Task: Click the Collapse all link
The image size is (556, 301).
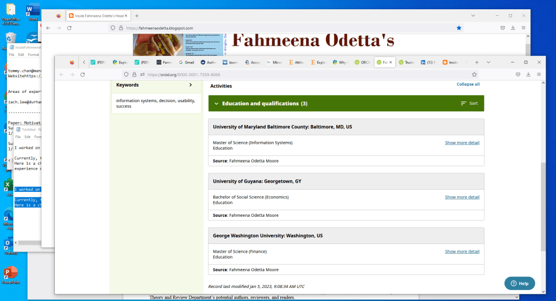Action: click(x=468, y=84)
